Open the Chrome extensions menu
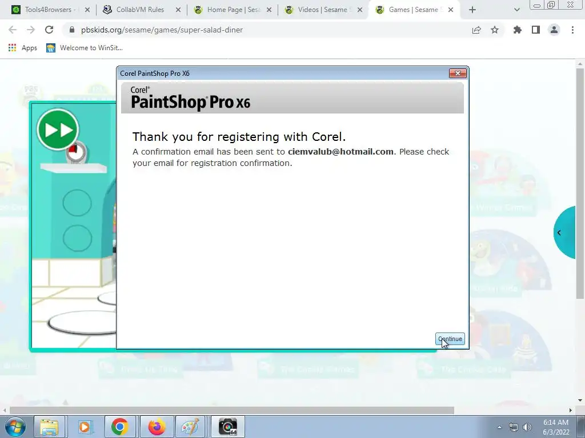585x438 pixels. tap(518, 30)
